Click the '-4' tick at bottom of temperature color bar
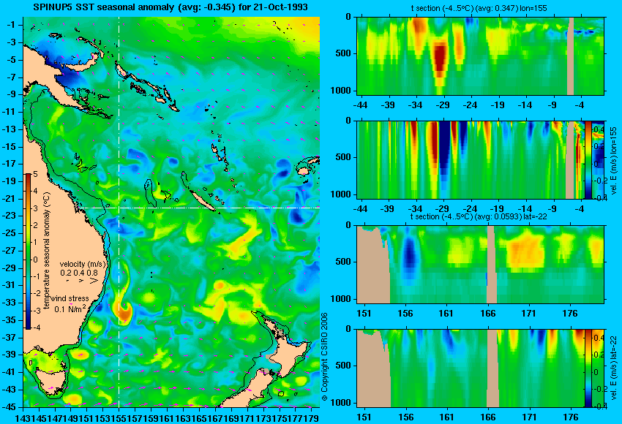Screen dimensions: 622x424 (36, 328)
